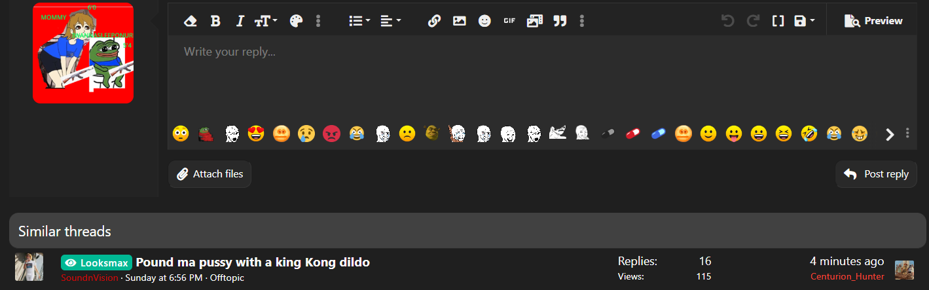
Task: Click the Preview button
Action: (x=873, y=21)
